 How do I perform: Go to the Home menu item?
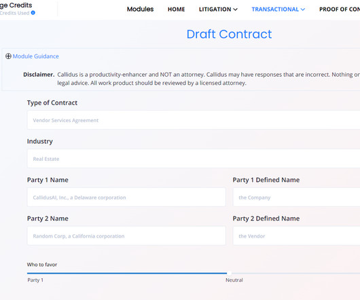pyautogui.click(x=177, y=10)
